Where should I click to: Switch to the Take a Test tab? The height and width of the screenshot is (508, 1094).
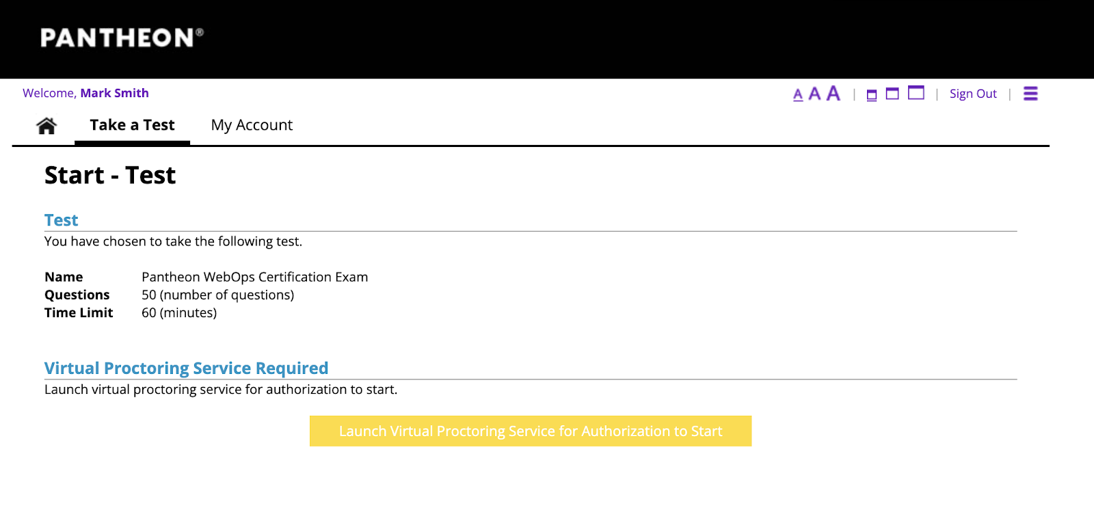[x=132, y=125]
